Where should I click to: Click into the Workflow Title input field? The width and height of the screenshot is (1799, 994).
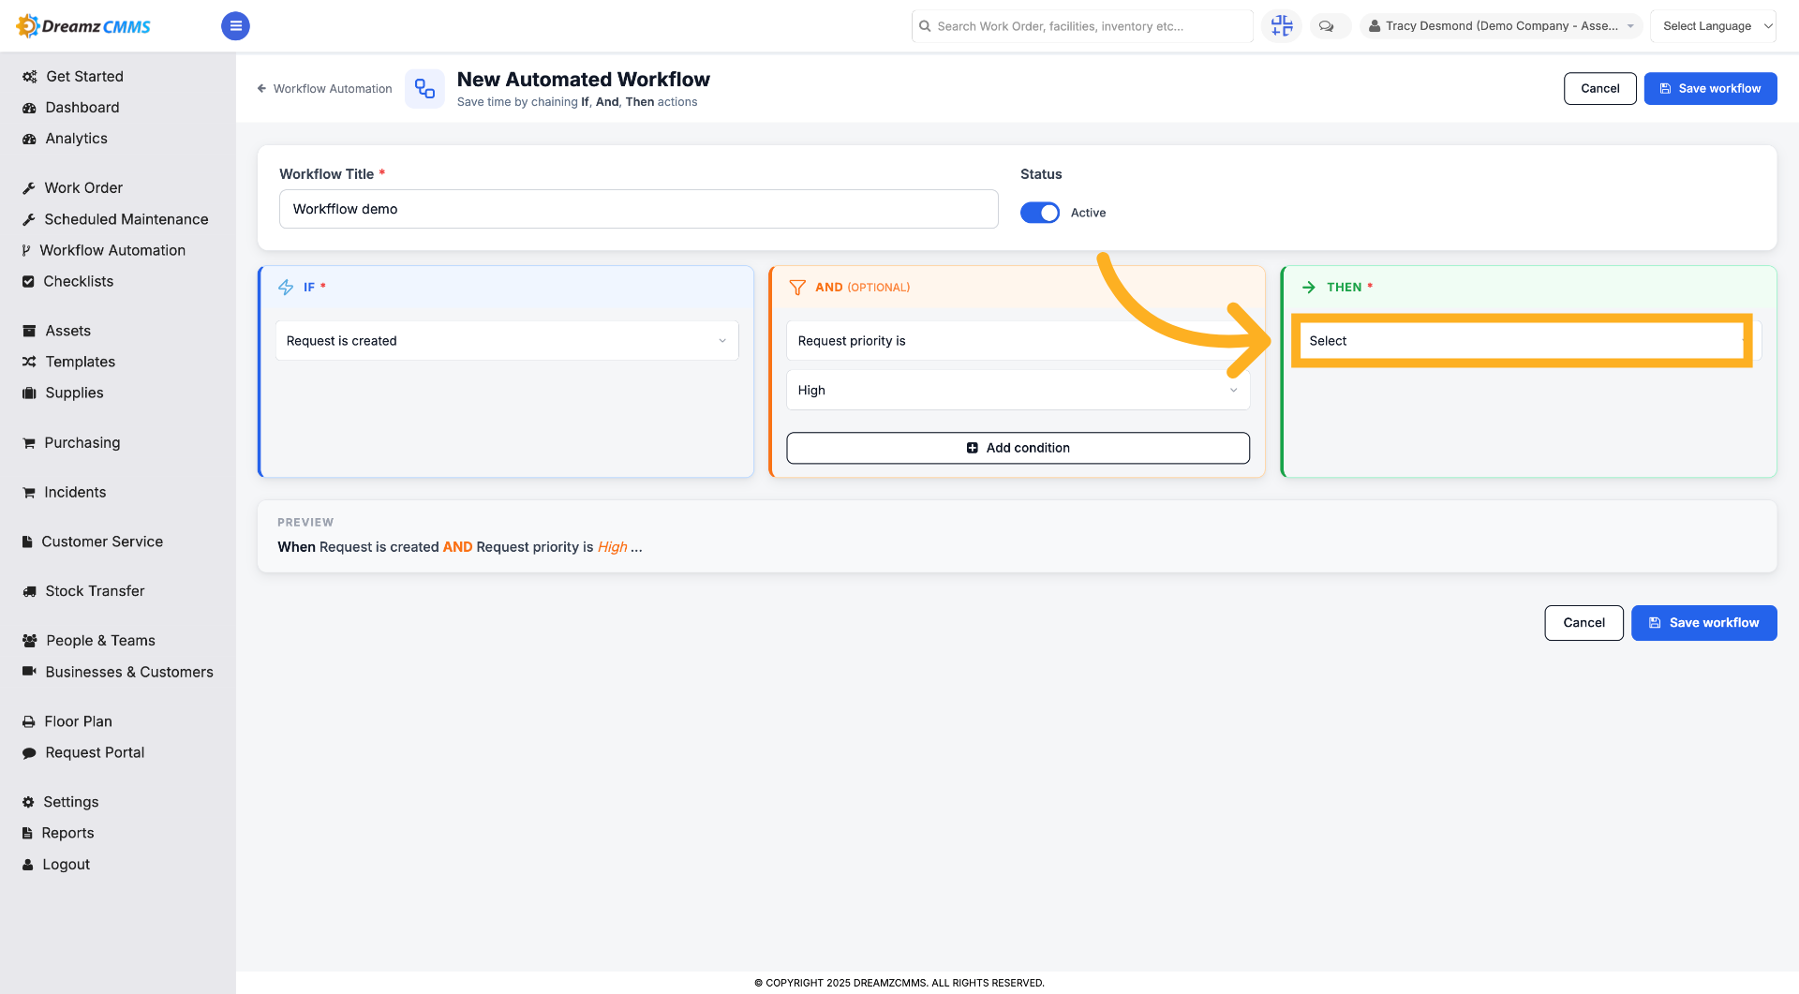tap(639, 209)
